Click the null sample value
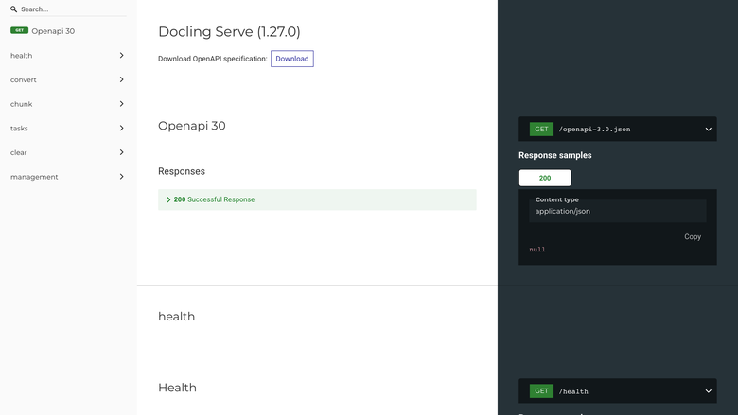Screen dimensions: 738x415 pyautogui.click(x=537, y=250)
